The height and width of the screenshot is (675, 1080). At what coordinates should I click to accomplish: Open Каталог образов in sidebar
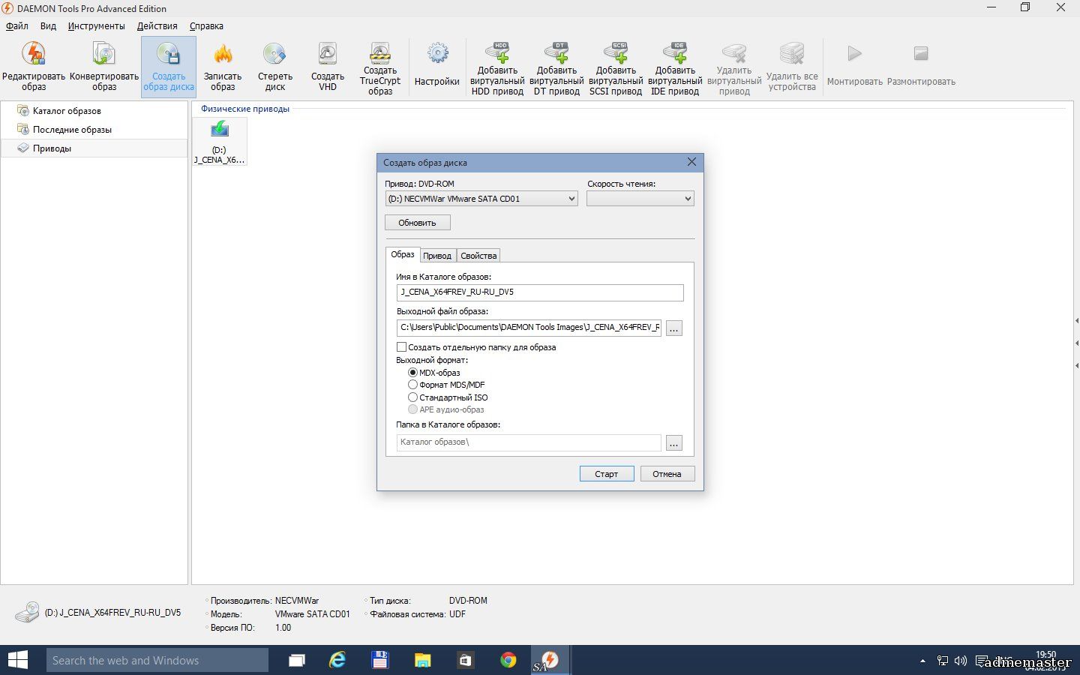[x=67, y=111]
